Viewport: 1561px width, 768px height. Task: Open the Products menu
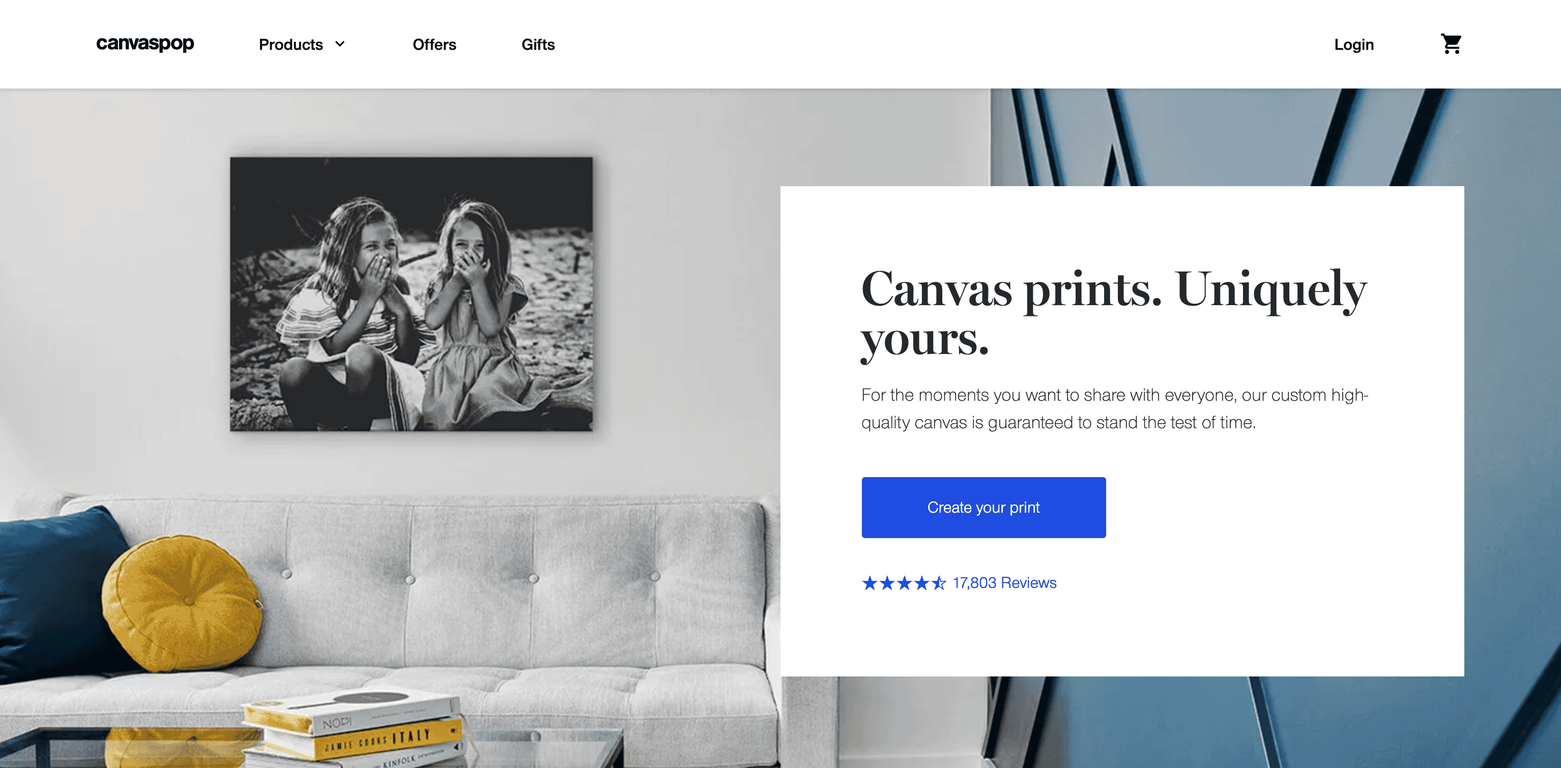[x=291, y=44]
